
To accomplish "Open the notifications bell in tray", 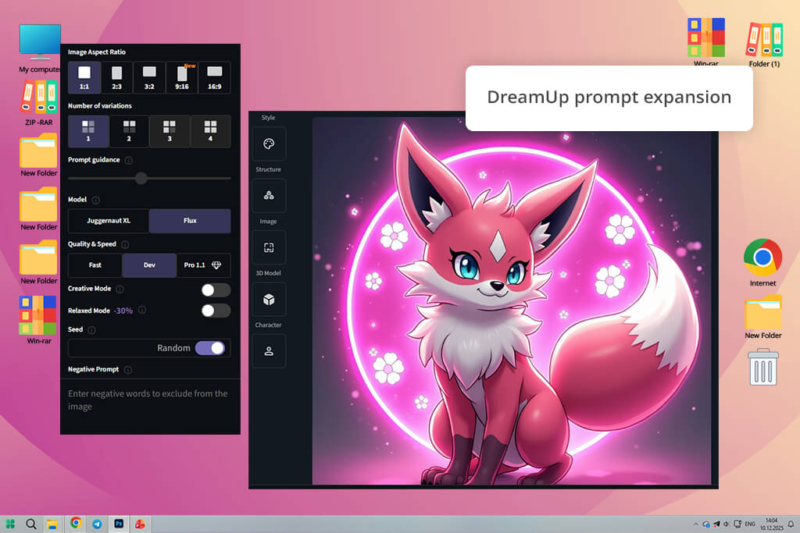I will [x=791, y=524].
